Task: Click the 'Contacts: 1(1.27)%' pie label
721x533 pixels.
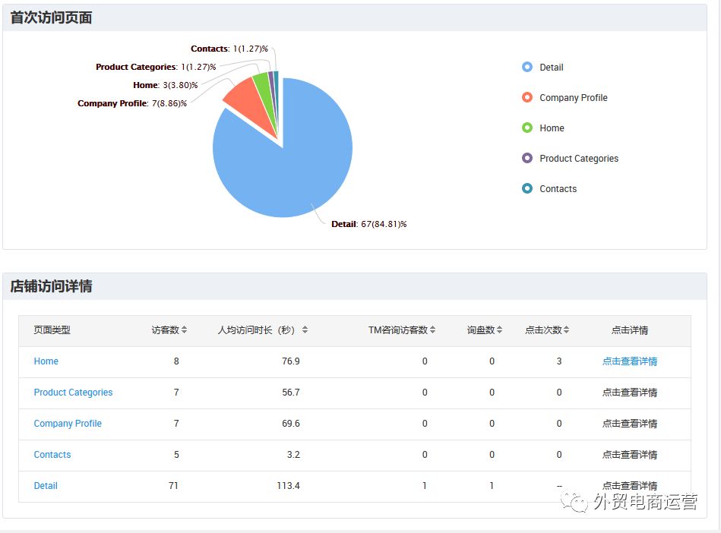Action: click(229, 49)
